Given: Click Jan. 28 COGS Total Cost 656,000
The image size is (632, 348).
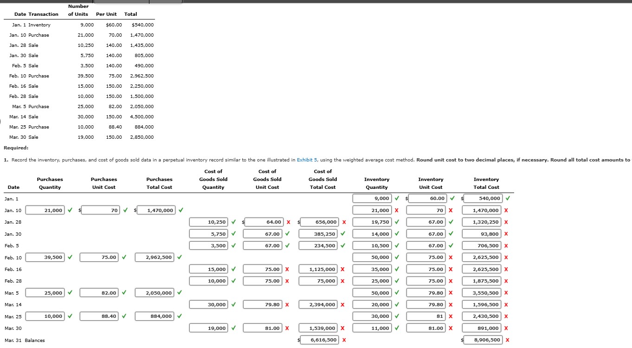Looking at the screenshot, I should coord(319,222).
